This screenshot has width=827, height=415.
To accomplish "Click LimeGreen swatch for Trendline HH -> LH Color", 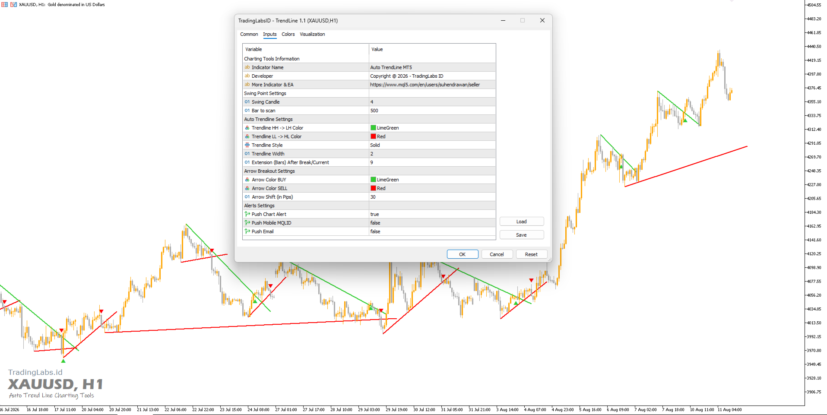I will click(x=373, y=128).
